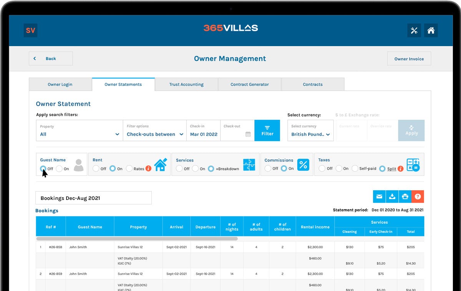Click the 365Villas logo

click(230, 28)
